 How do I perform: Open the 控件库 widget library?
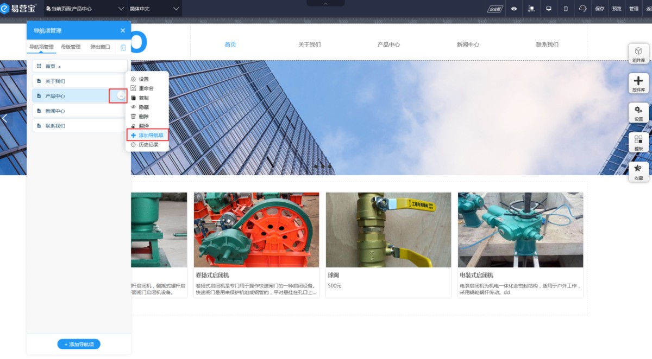point(638,84)
